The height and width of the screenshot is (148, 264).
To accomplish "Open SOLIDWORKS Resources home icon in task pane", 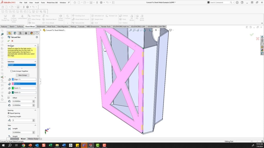I will (262, 37).
